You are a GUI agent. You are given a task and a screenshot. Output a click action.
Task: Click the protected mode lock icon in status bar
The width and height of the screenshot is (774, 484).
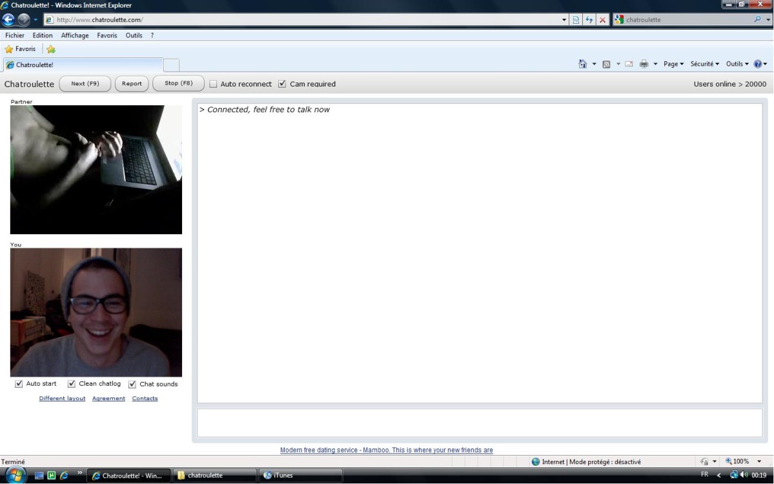click(704, 462)
